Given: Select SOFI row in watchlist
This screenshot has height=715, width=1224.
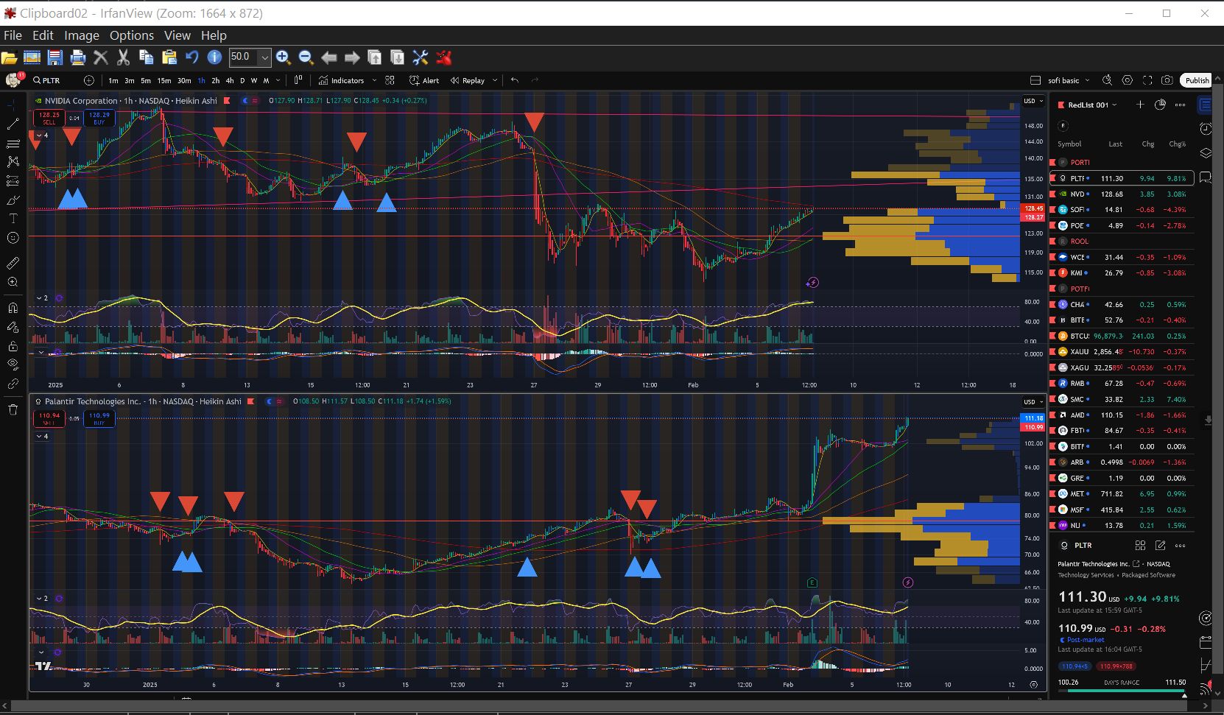Looking at the screenshot, I should (x=1122, y=210).
